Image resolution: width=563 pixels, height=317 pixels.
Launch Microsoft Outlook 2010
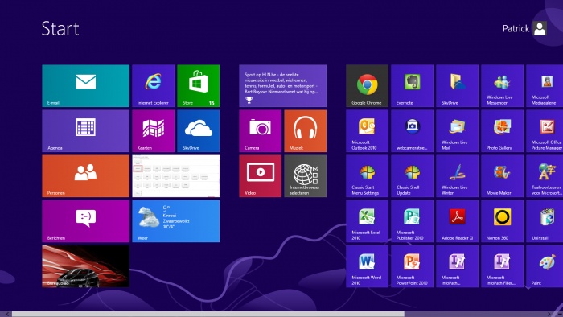click(367, 131)
